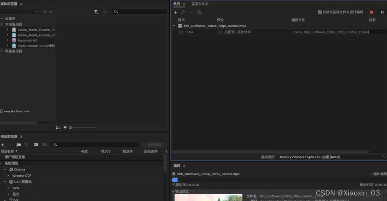Collapse the bbb_sunflower queue item

click(x=174, y=26)
